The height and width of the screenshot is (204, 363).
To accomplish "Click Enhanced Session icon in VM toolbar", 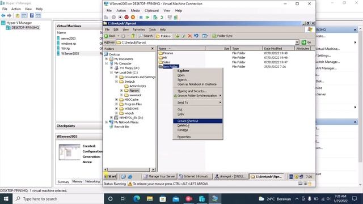I will 170,18.
